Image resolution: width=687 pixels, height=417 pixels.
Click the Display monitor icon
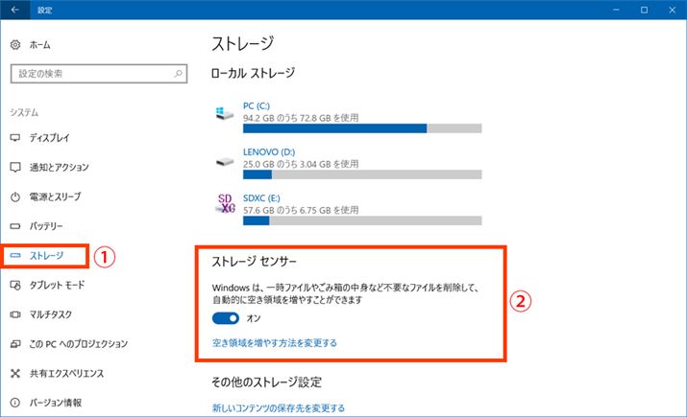14,138
